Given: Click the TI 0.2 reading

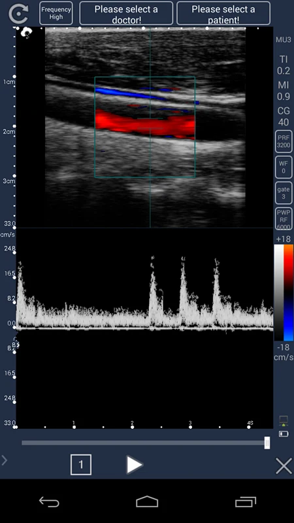Looking at the screenshot, I should coord(284,65).
